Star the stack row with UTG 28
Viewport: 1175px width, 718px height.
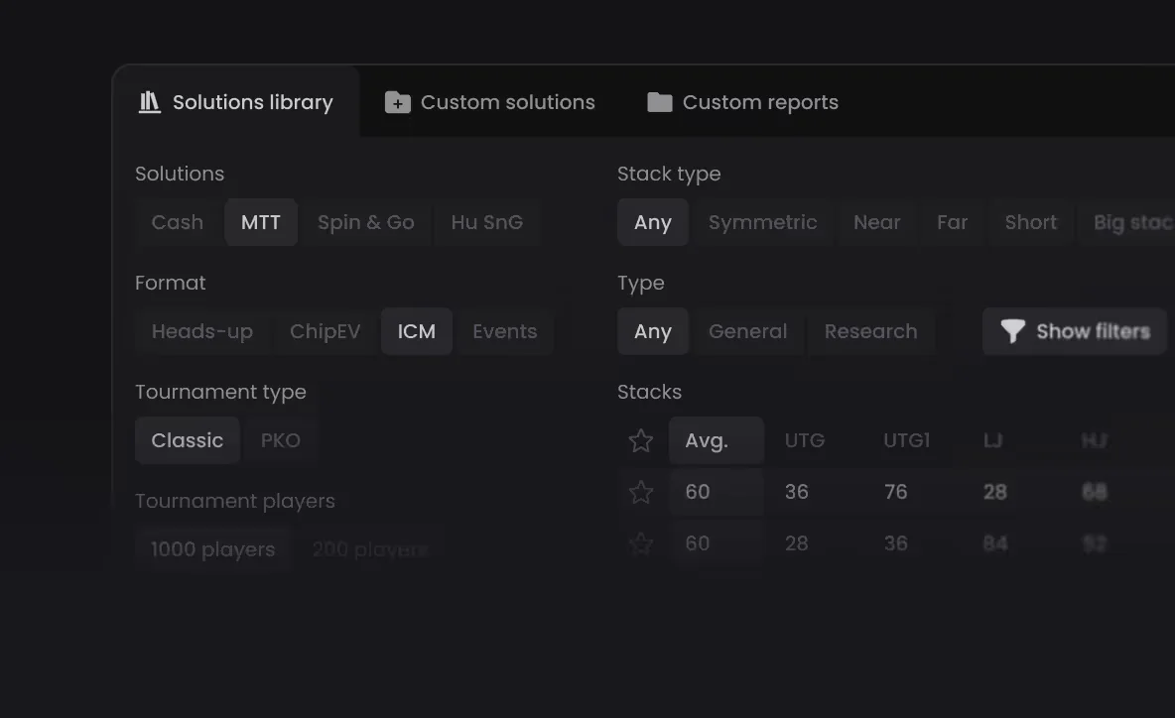tap(641, 543)
